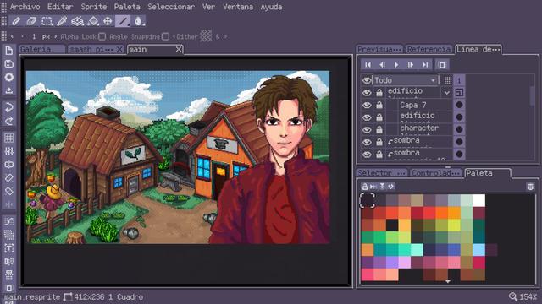Switch to the Referencia tab
Viewport: 542px width, 304px height.
pyautogui.click(x=429, y=49)
